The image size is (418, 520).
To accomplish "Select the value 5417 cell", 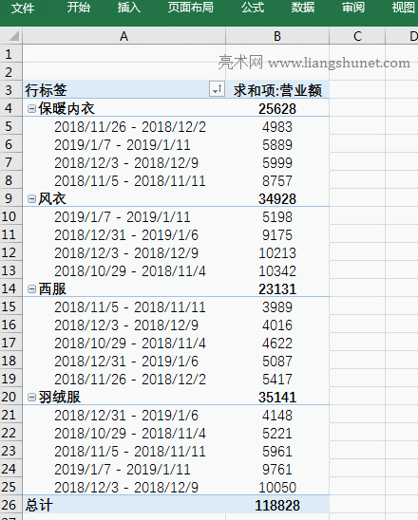I will point(277,379).
